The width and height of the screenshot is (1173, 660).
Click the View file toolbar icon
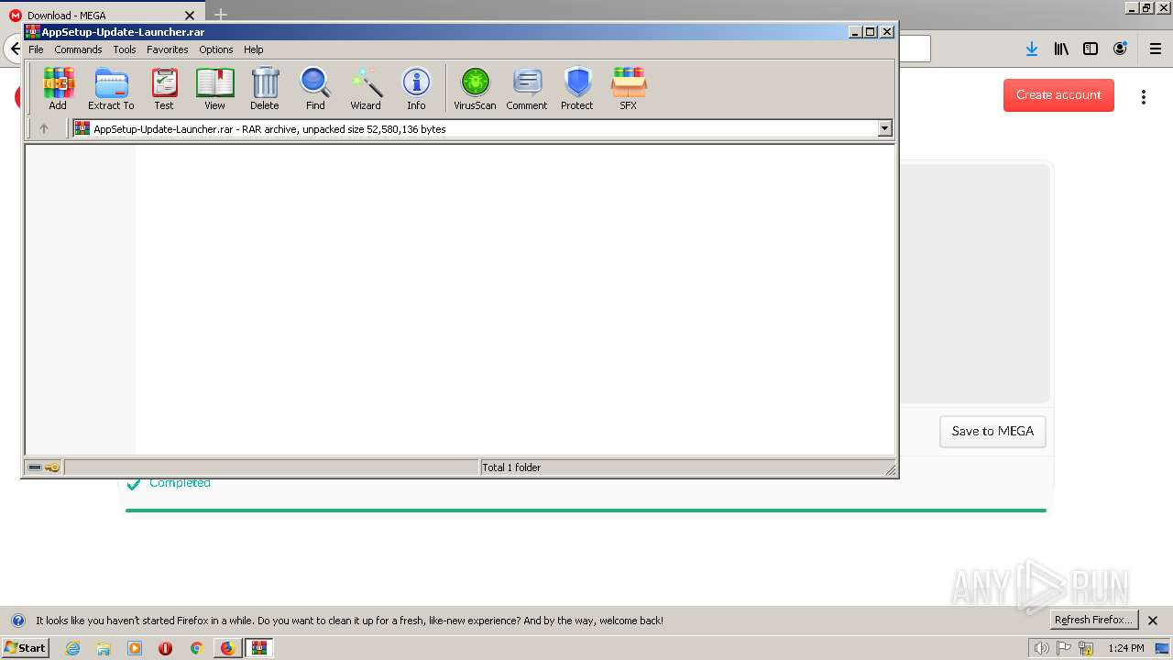coord(214,89)
